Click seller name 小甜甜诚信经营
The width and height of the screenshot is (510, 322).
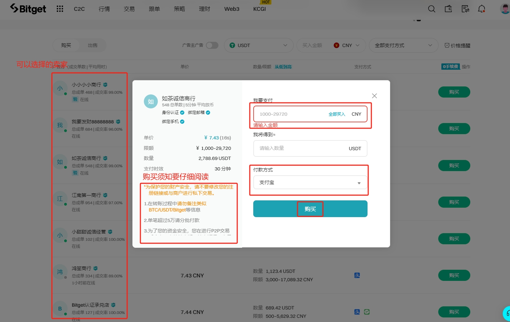(x=89, y=232)
